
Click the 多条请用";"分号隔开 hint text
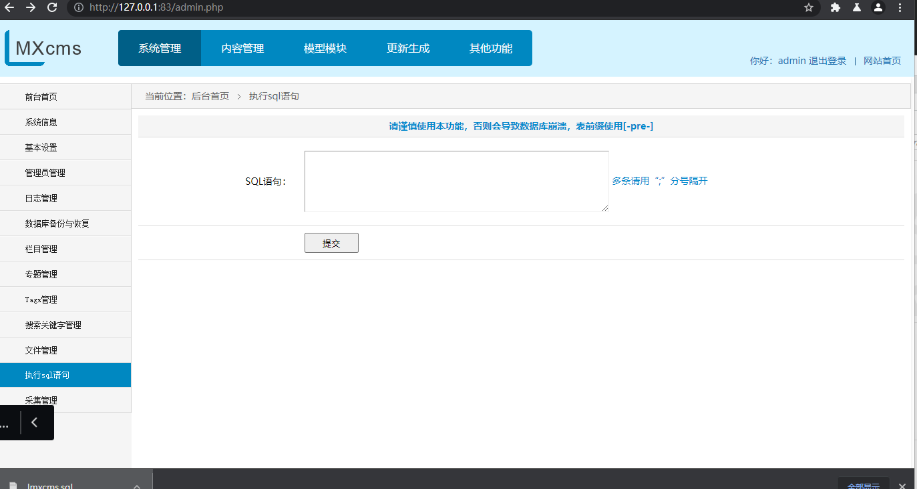660,181
